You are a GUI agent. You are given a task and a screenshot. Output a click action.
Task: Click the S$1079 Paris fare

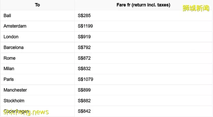(x=86, y=79)
